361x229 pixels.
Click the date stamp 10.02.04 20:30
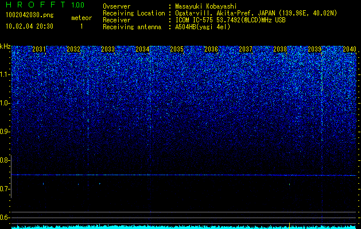coord(29,26)
